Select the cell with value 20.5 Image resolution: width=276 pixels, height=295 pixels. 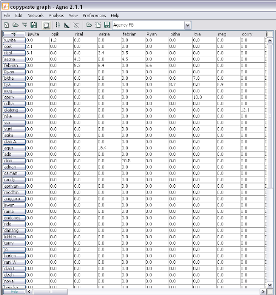(x=133, y=161)
